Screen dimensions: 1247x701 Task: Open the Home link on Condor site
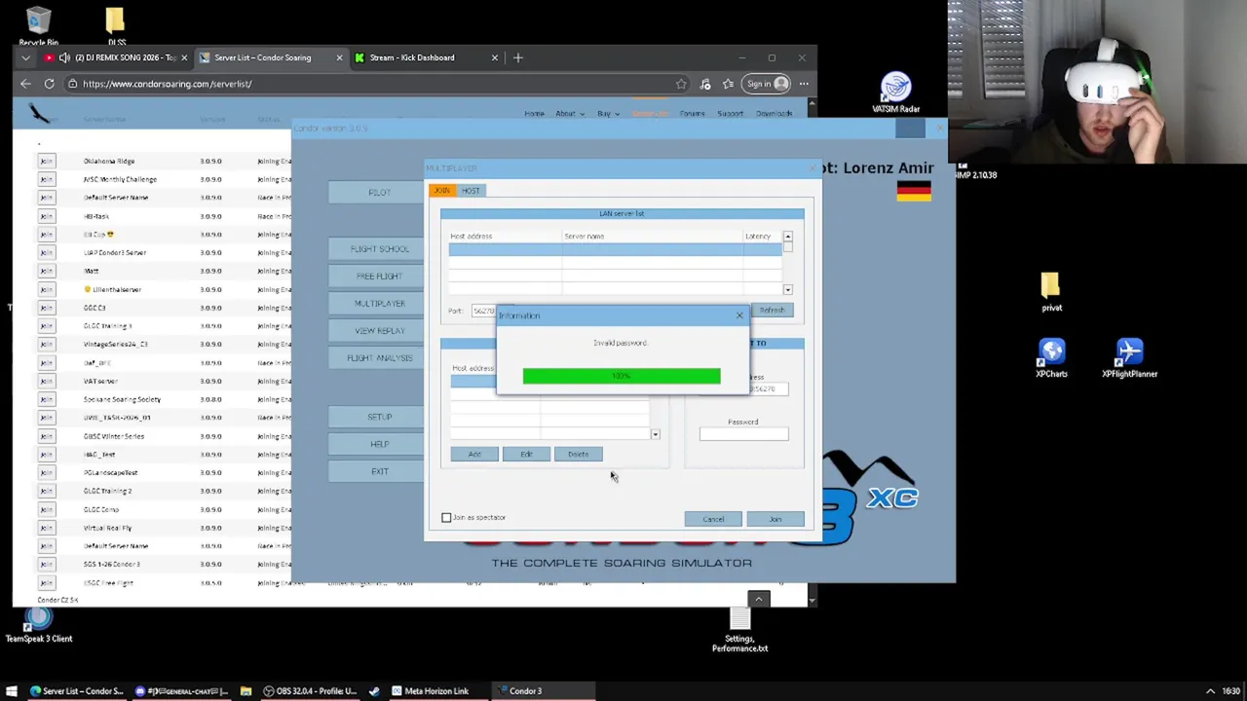[534, 114]
